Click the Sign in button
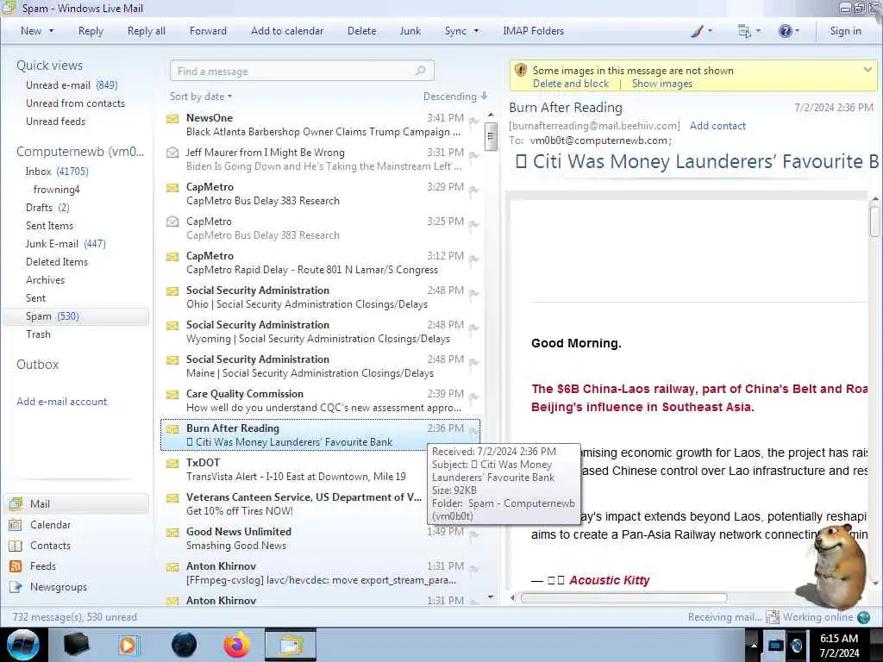The image size is (883, 662). coord(845,31)
